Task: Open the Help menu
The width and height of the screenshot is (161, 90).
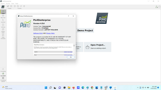Action: (x=17, y=3)
